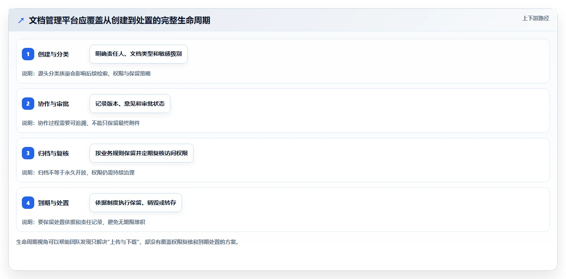Click step number 3 badge
Image resolution: width=566 pixels, height=279 pixels.
click(x=28, y=153)
